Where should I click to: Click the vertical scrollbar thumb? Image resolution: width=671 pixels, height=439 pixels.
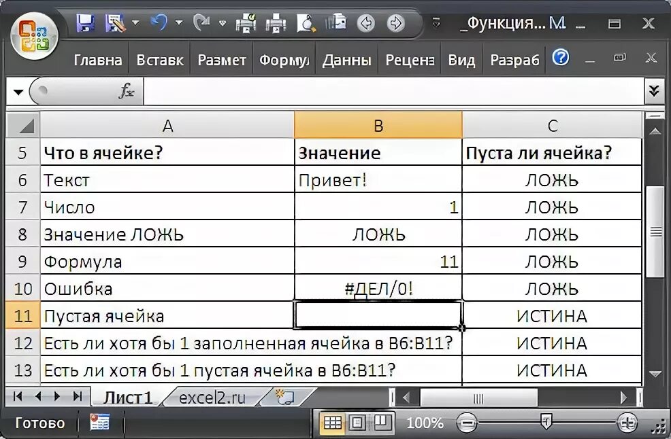655,231
